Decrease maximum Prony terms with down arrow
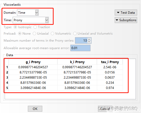The height and width of the screenshot is (113, 141). click(x=89, y=42)
